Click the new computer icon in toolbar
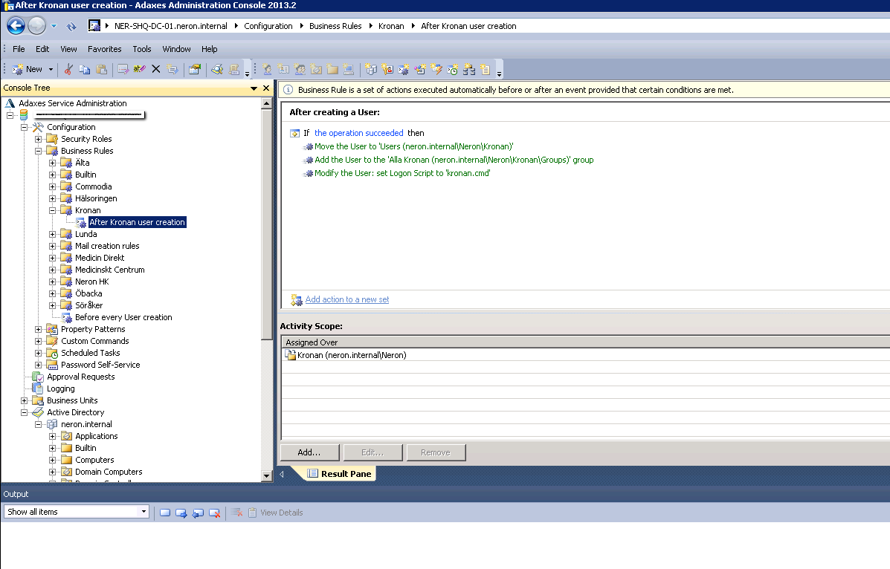The image size is (890, 569). pos(349,69)
